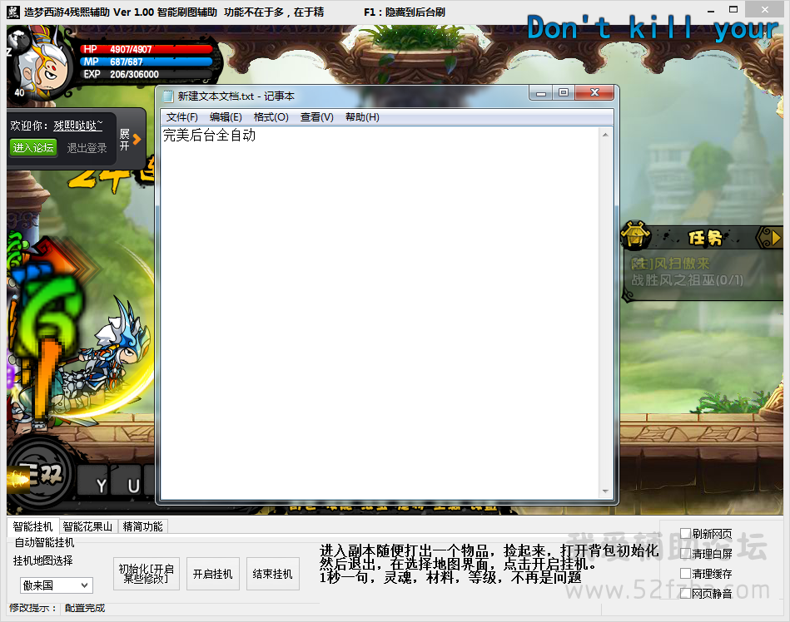The width and height of the screenshot is (790, 622).
Task: Click the 残熙哒哒~ username link
Action: click(78, 126)
